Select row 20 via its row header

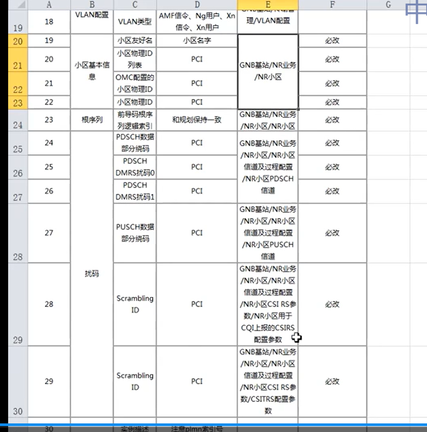17,41
